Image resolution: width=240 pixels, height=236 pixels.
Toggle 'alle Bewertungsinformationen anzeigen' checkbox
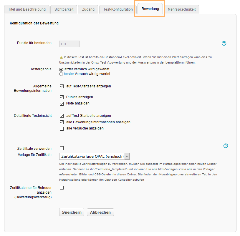pos(62,122)
